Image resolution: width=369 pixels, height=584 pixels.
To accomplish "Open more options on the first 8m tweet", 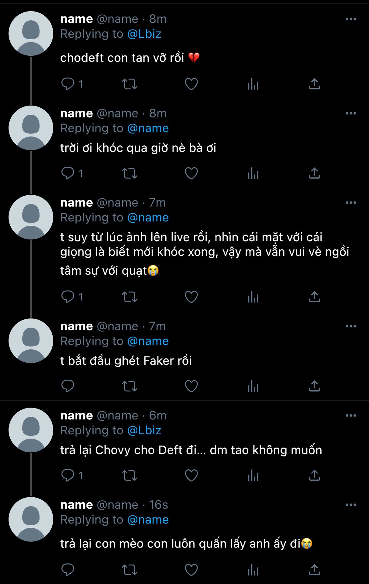I will tap(351, 19).
